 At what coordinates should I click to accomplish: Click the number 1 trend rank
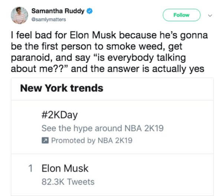[31, 168]
